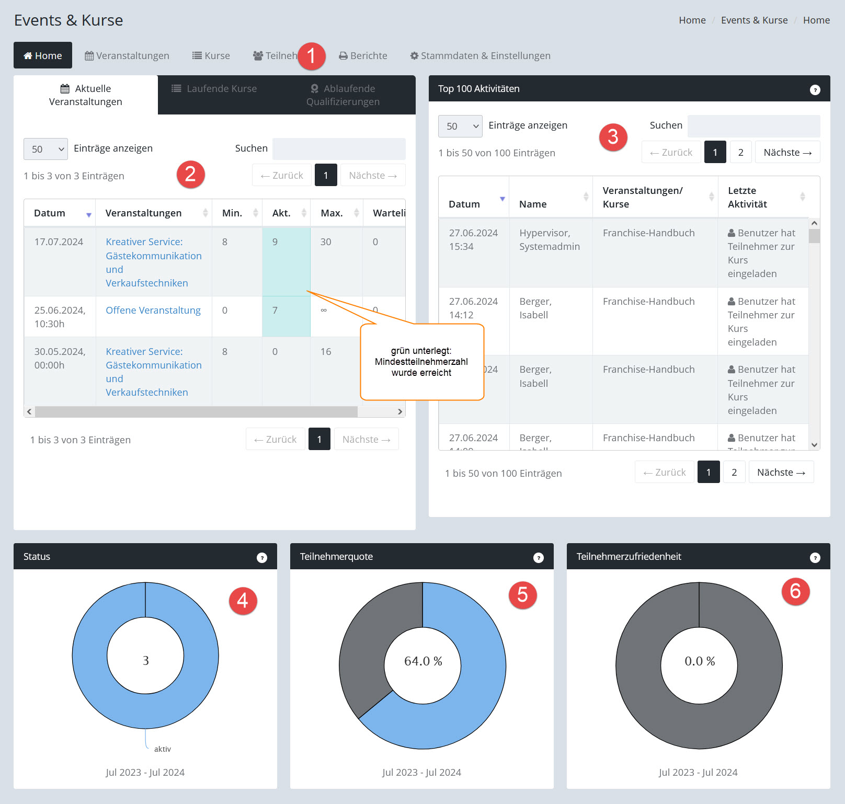Click Nächste button above activities table
This screenshot has height=804, width=845.
(x=787, y=152)
